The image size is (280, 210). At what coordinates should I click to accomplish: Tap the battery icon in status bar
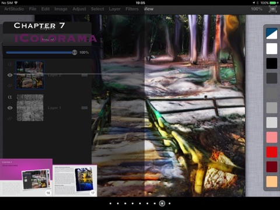coord(274,3)
